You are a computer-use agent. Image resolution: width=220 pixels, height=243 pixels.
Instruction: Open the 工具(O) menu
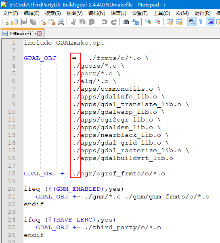(x=161, y=13)
